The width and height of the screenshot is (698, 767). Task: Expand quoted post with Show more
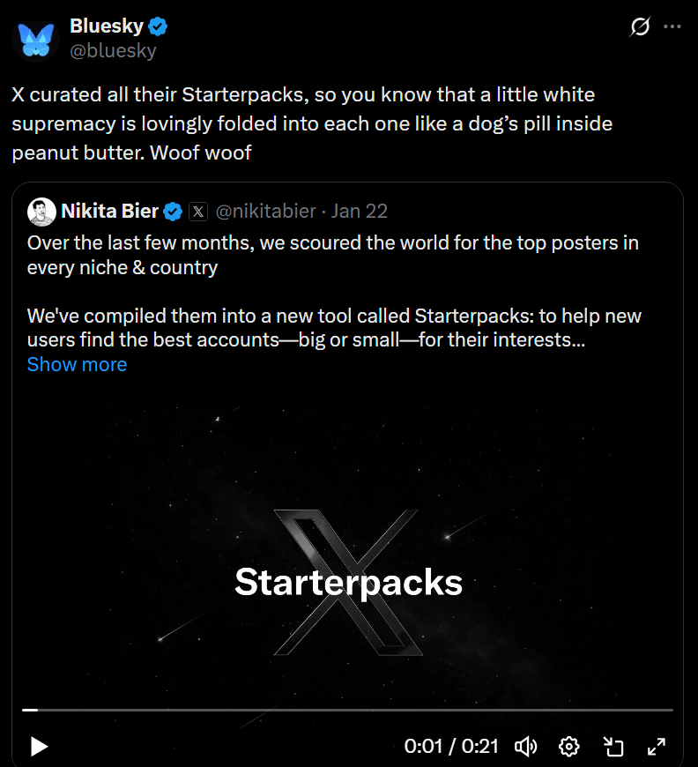coord(77,364)
